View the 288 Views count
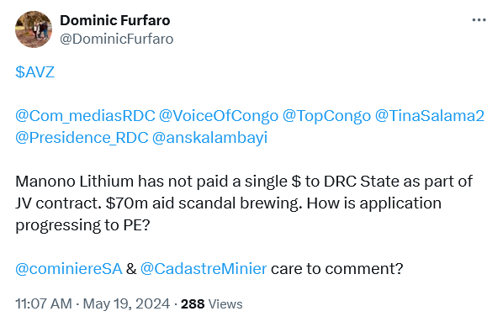Viewport: 503px width, 327px height. point(212,304)
